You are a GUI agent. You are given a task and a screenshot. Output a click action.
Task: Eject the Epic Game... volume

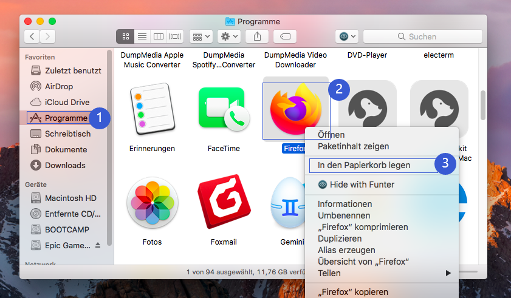(98, 245)
